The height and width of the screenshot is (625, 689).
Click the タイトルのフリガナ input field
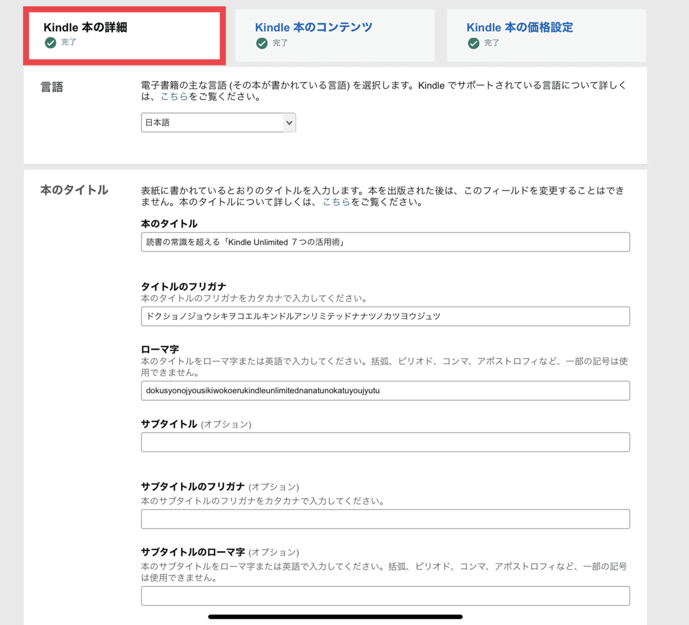(385, 316)
